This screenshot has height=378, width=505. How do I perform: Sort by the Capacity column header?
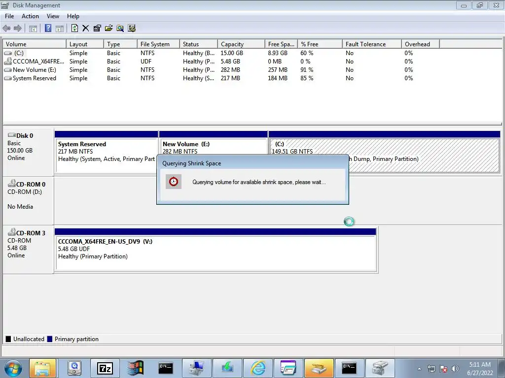coord(241,44)
